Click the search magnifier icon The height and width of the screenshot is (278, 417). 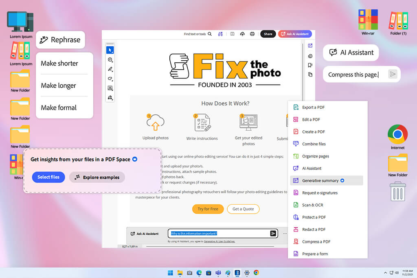click(x=210, y=34)
